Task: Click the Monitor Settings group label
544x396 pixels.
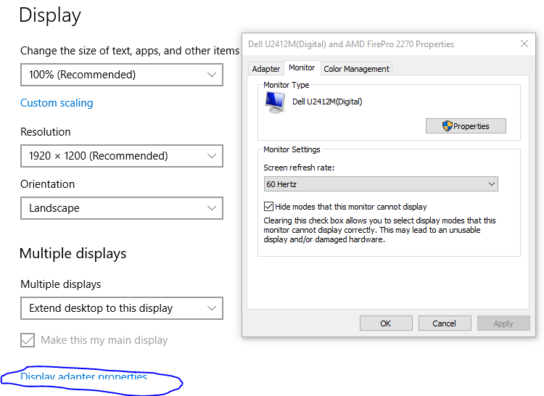Action: tap(292, 149)
